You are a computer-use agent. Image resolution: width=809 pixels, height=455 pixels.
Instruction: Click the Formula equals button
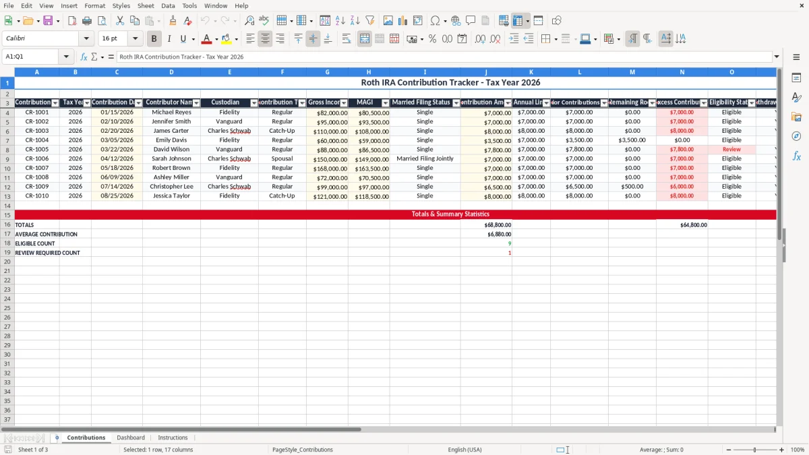(111, 57)
